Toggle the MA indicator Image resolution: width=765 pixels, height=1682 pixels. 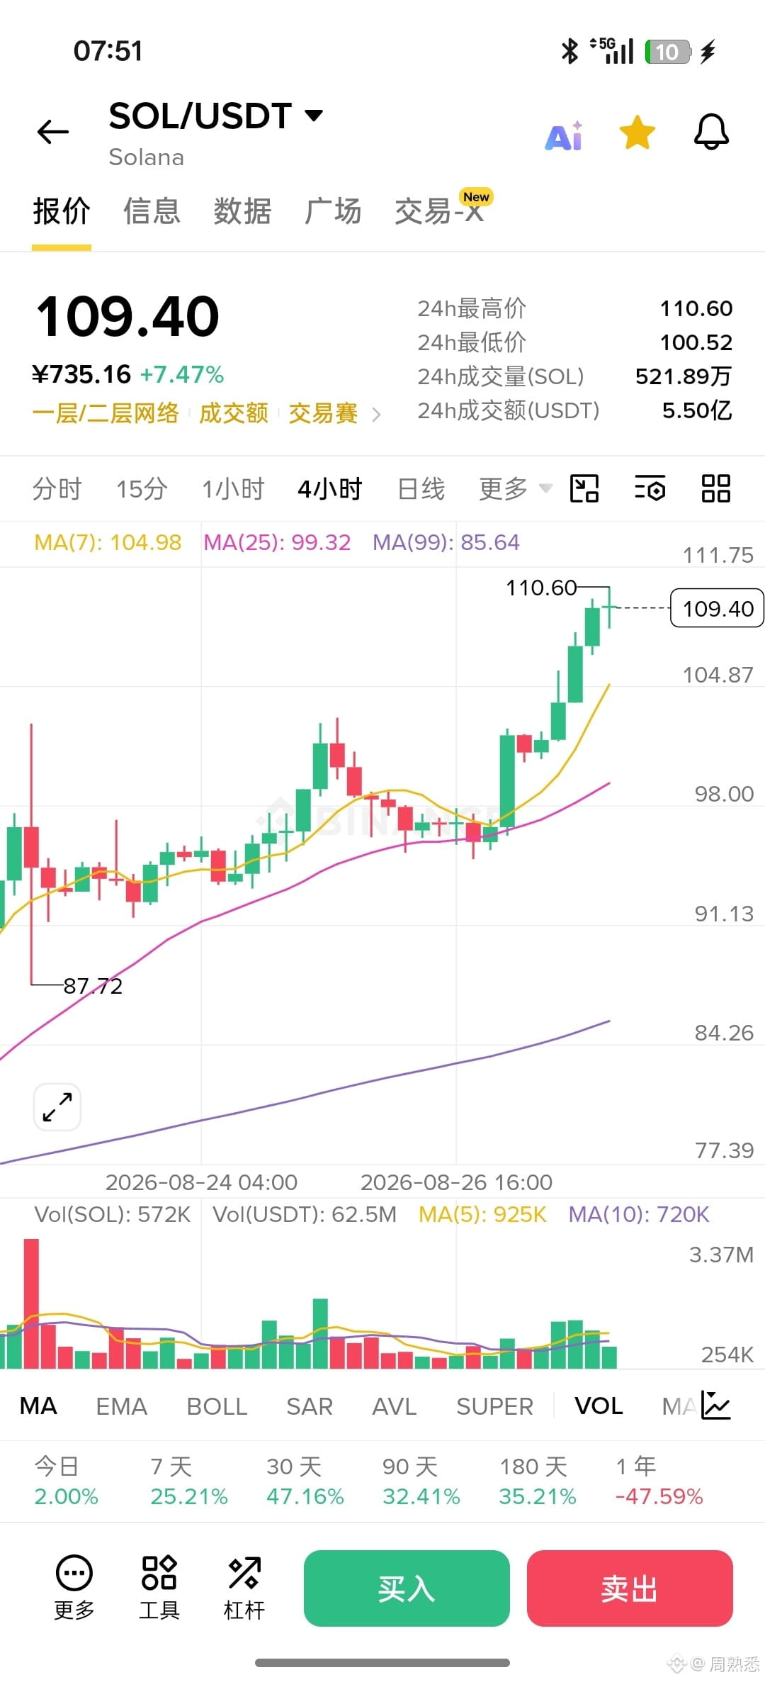point(38,1406)
